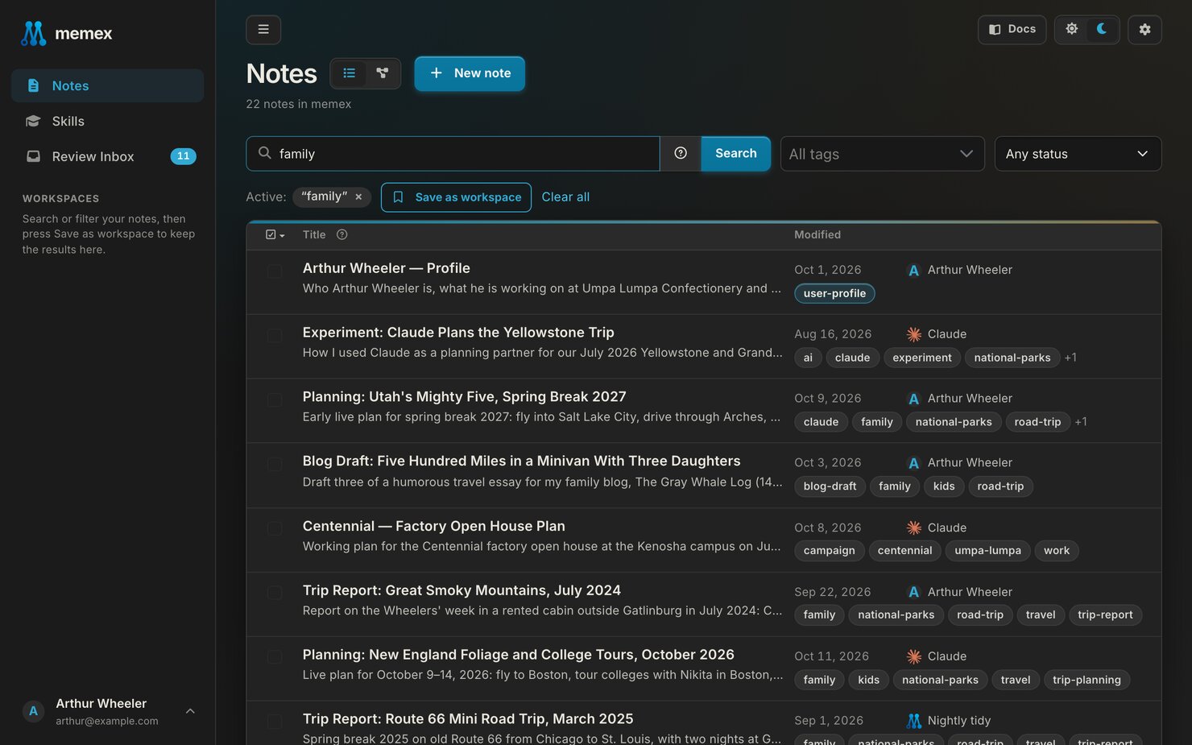Click the bookmark icon in Save as workspace
1192x745 pixels.
(x=398, y=197)
